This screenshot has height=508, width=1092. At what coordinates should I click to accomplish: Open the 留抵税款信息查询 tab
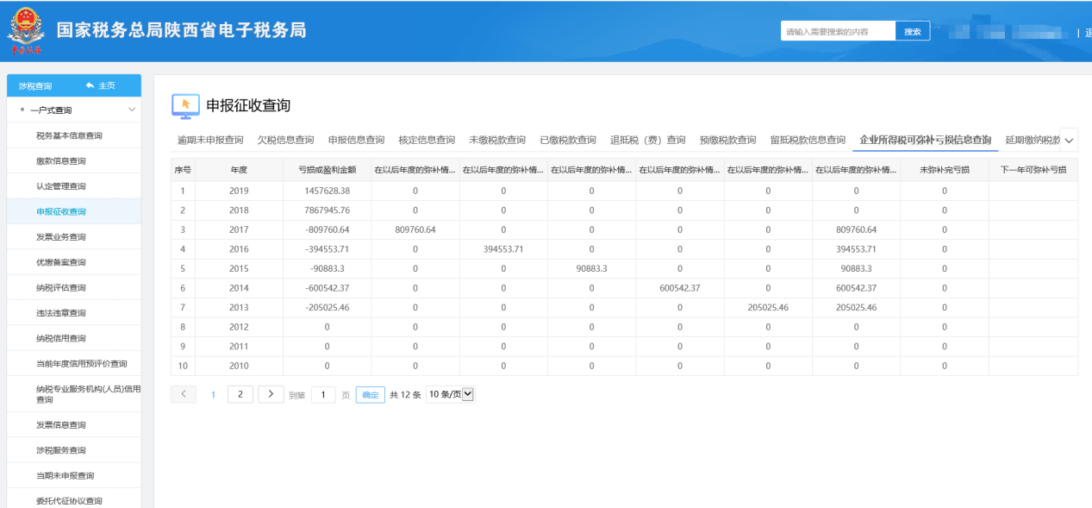coord(808,140)
